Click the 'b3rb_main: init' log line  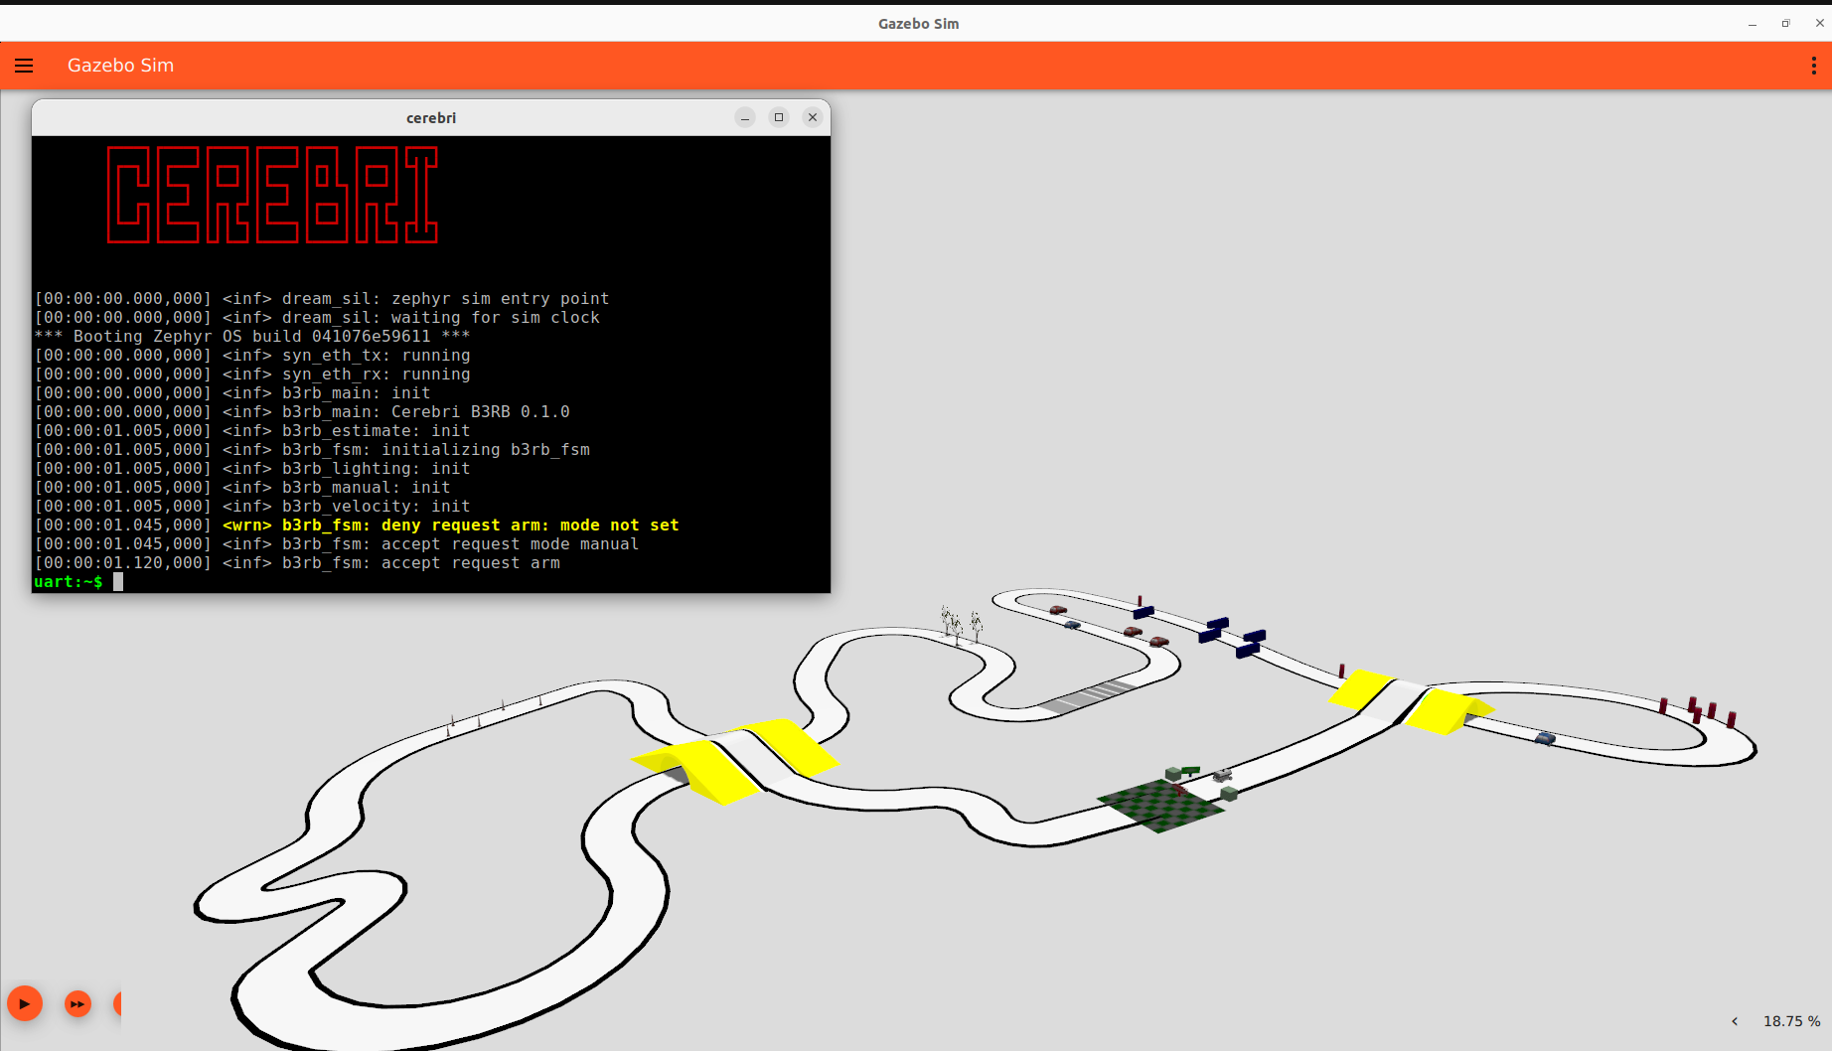(232, 393)
